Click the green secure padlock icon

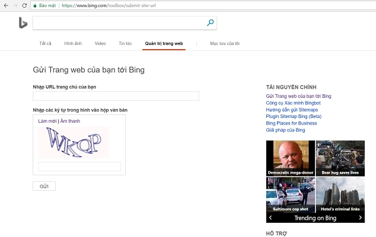(x=35, y=5)
